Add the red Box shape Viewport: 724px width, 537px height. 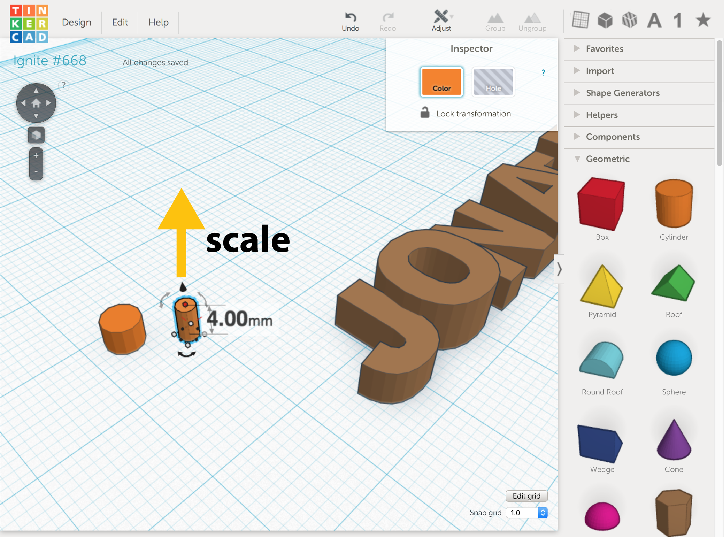[601, 204]
